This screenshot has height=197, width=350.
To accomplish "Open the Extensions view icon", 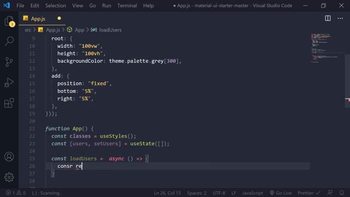I will point(9,103).
